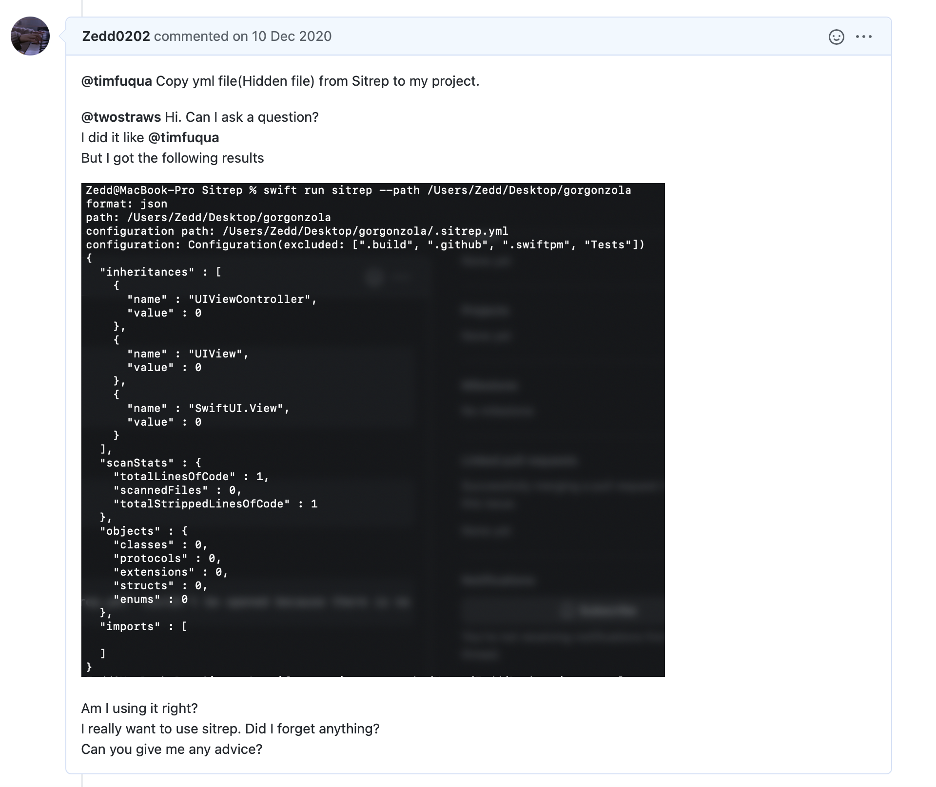Open the '10 Dec 2020' comment permalink
This screenshot has height=787, width=936.
291,37
